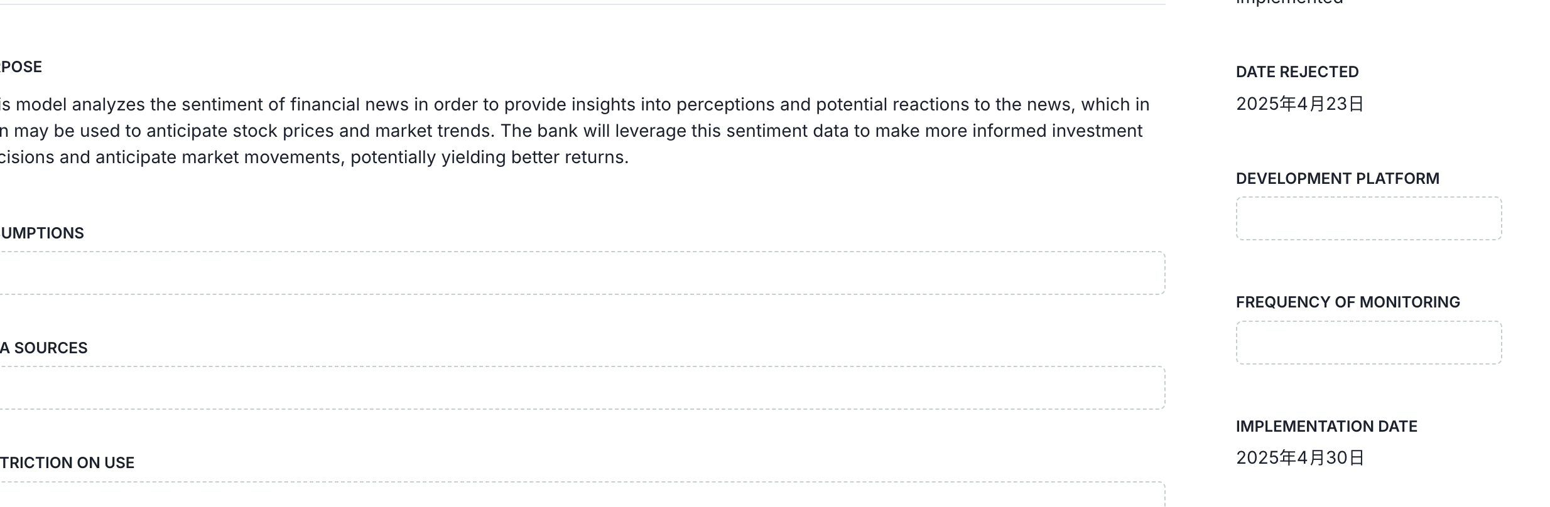This screenshot has width=1550, height=507.
Task: Click the cut-off Implemented status text
Action: 1289,3
